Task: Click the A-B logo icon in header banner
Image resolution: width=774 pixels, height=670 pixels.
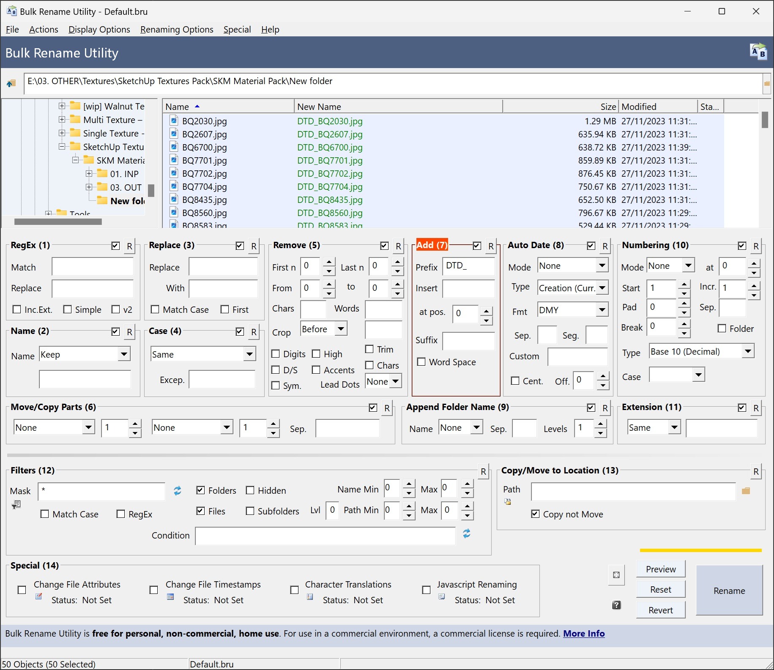Action: 758,52
